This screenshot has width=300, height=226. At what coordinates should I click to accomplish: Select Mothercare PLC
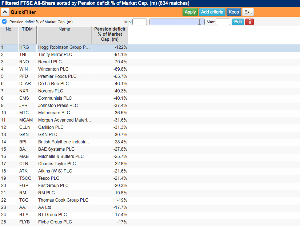[54, 113]
